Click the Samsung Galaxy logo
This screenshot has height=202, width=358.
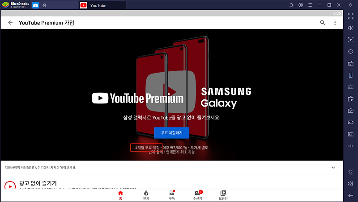[x=226, y=97]
